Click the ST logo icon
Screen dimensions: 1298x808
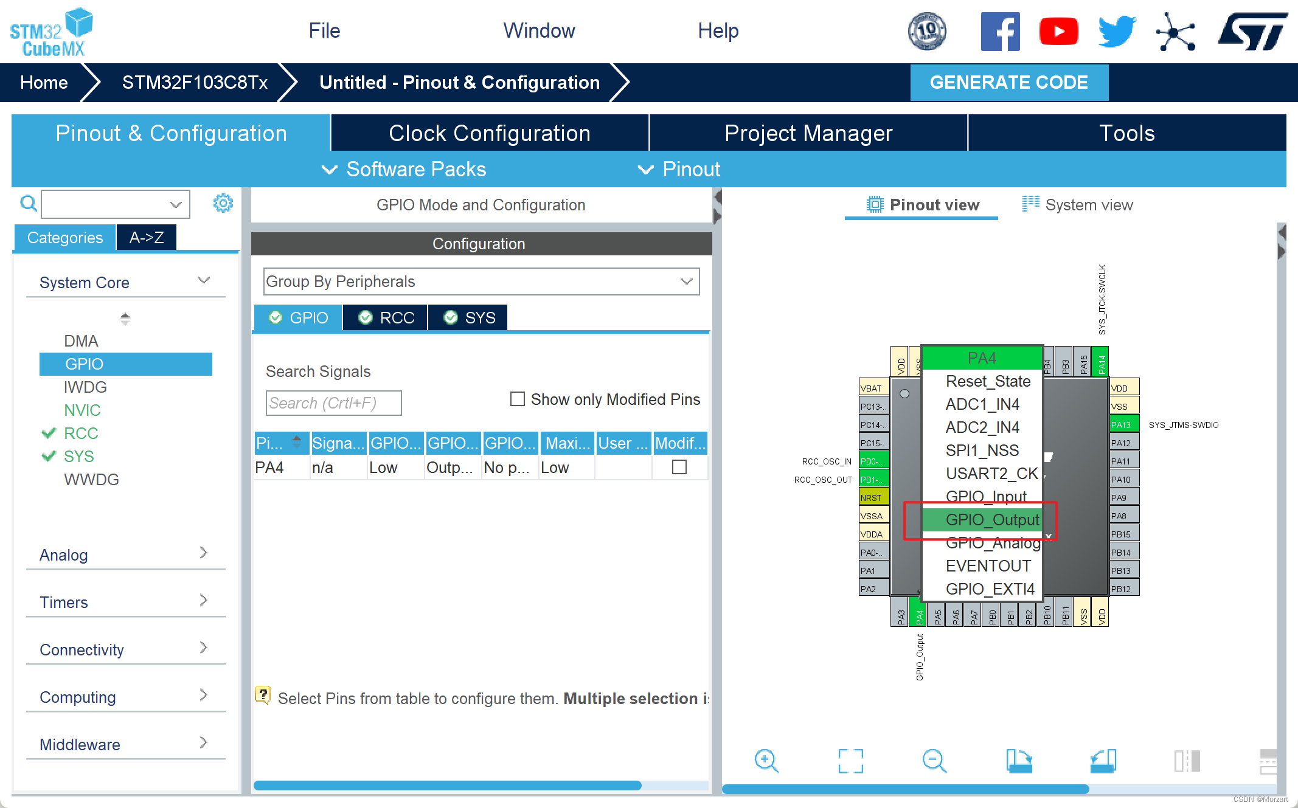pyautogui.click(x=1252, y=32)
